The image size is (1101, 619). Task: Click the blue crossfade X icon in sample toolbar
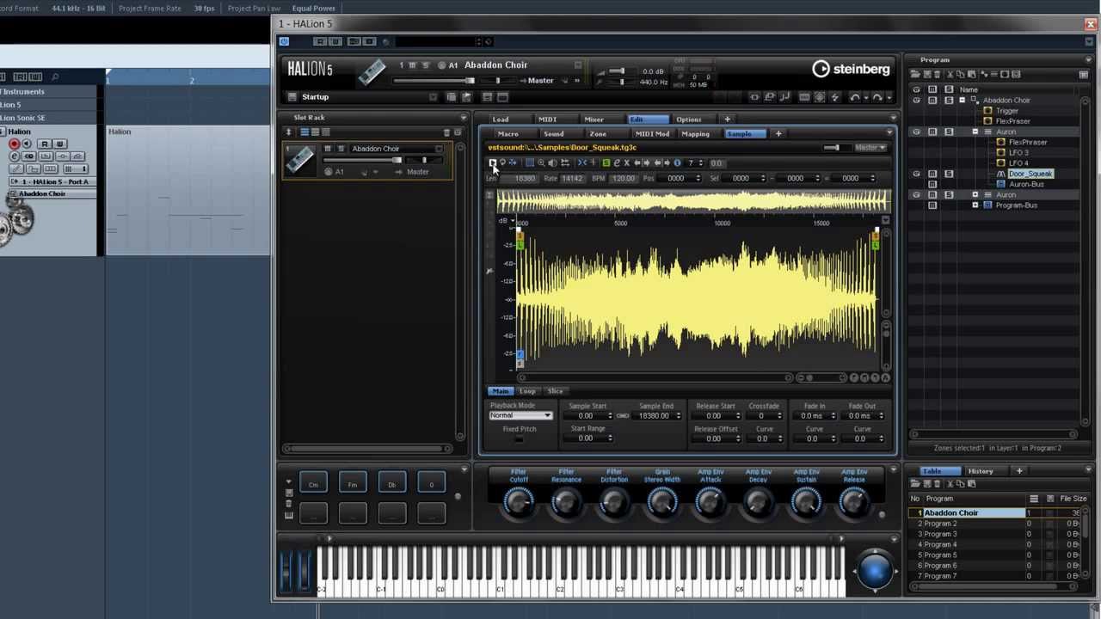point(582,162)
